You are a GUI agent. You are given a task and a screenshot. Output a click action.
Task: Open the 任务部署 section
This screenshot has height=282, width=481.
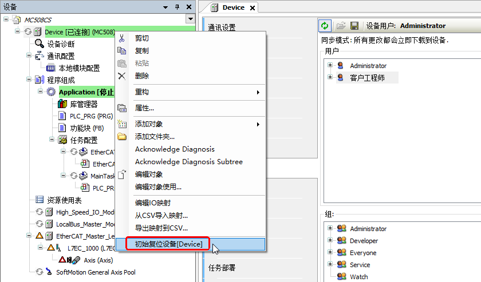click(222, 268)
